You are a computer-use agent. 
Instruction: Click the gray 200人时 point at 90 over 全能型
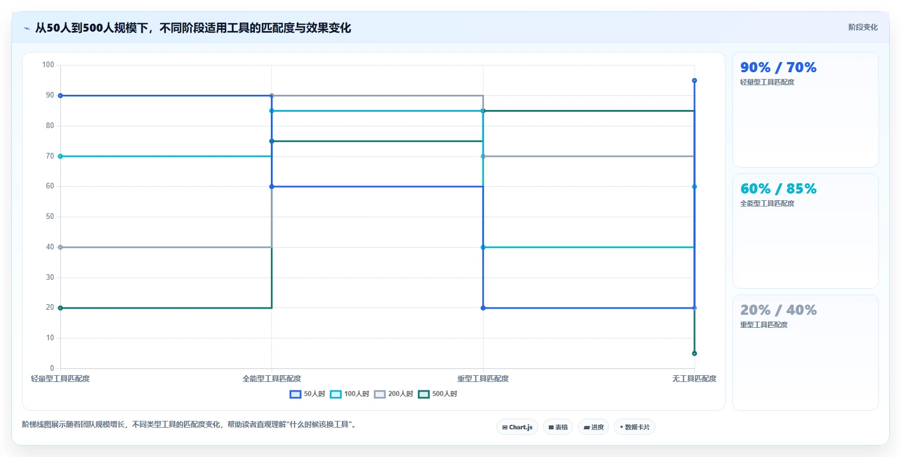(x=272, y=96)
